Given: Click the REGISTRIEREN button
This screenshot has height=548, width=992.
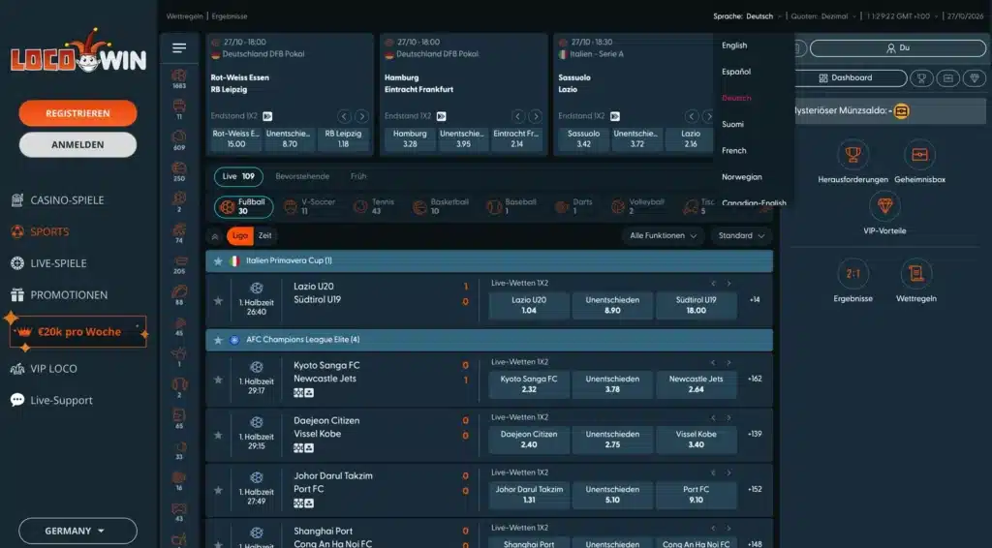Looking at the screenshot, I should (77, 113).
